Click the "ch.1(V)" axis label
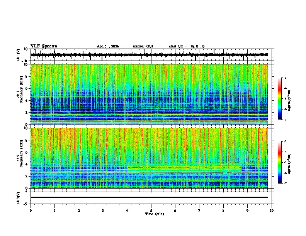The image size is (306, 236). pos(19,55)
